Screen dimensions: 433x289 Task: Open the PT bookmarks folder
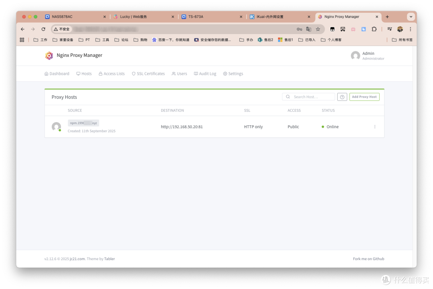pyautogui.click(x=84, y=40)
